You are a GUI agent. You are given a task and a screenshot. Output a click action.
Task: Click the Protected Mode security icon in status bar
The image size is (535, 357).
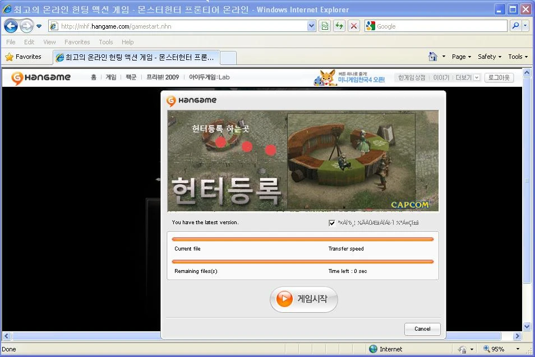(462, 349)
